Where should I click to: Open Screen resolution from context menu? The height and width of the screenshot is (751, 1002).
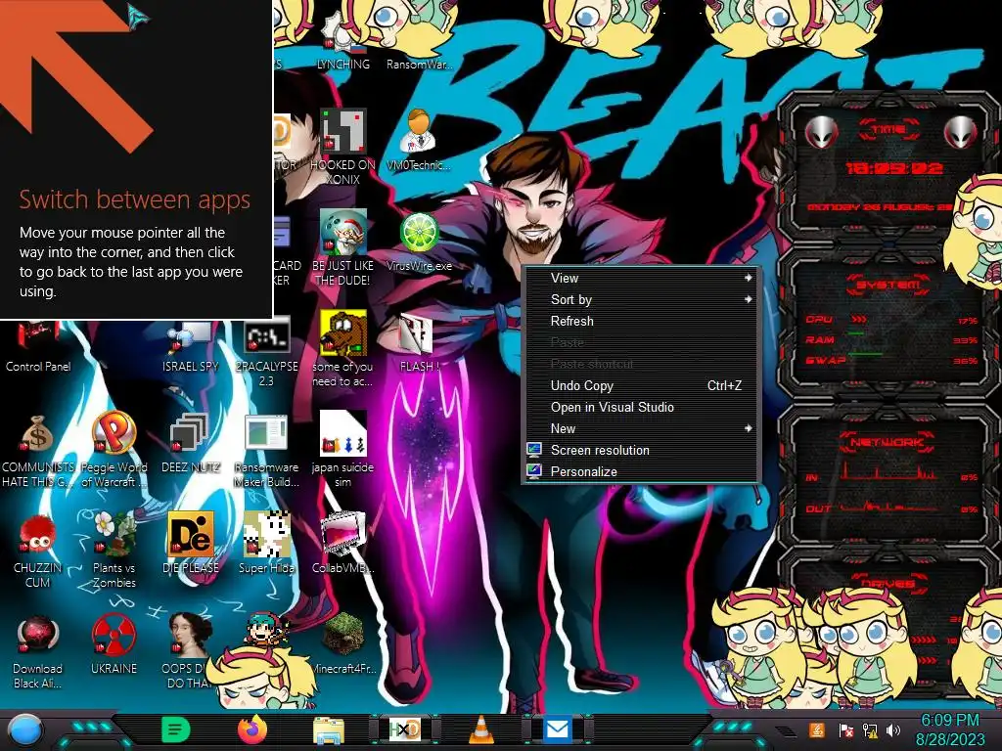[x=641, y=450]
